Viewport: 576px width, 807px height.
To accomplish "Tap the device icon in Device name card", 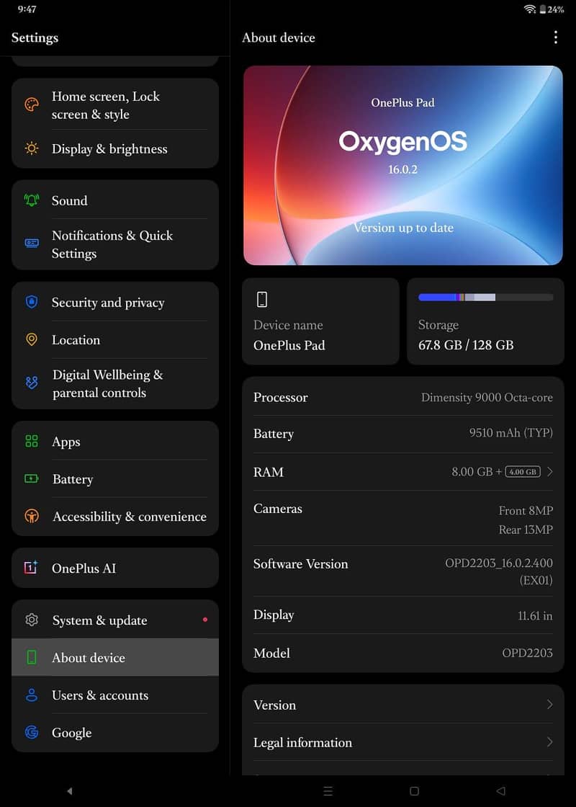I will click(262, 299).
